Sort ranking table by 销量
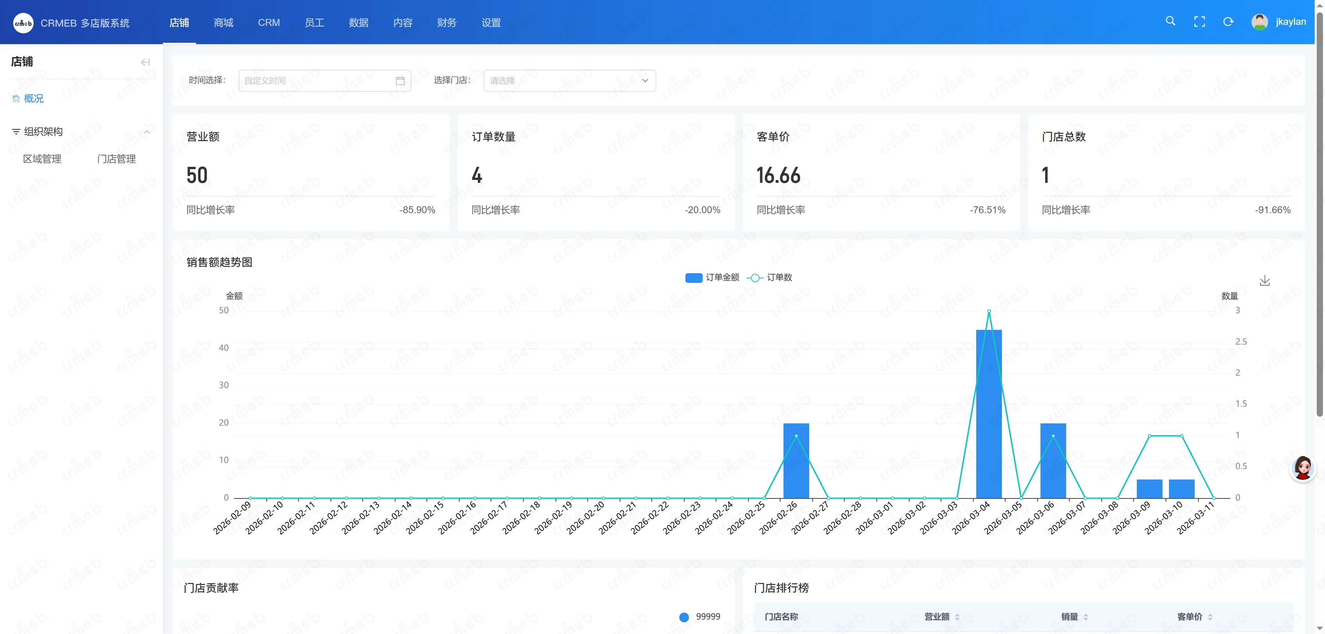Viewport: 1325px width, 634px height. [x=1086, y=617]
